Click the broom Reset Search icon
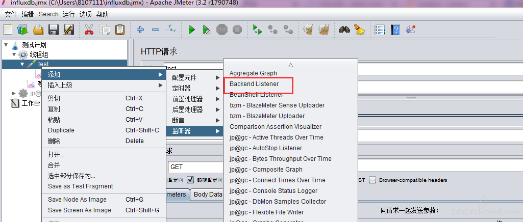 coord(360,30)
